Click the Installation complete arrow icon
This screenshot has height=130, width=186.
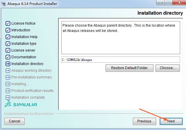(x=8, y=97)
